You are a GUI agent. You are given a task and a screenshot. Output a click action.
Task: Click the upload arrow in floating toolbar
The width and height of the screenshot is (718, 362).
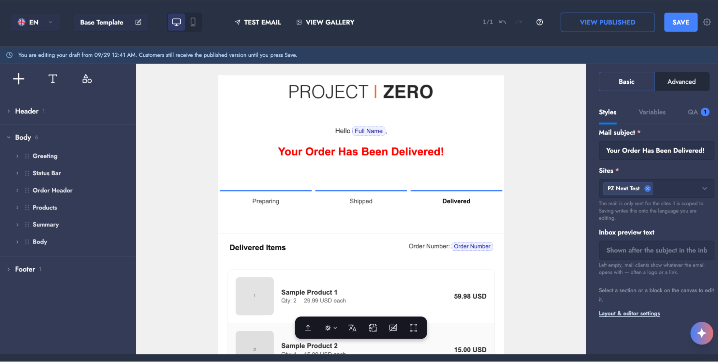coord(308,328)
